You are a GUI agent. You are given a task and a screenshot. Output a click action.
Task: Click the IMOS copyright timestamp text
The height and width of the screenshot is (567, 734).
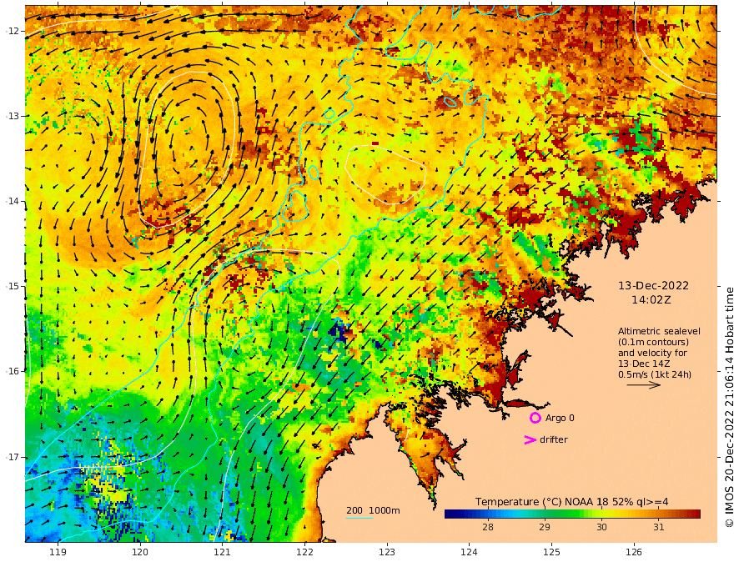click(x=729, y=408)
